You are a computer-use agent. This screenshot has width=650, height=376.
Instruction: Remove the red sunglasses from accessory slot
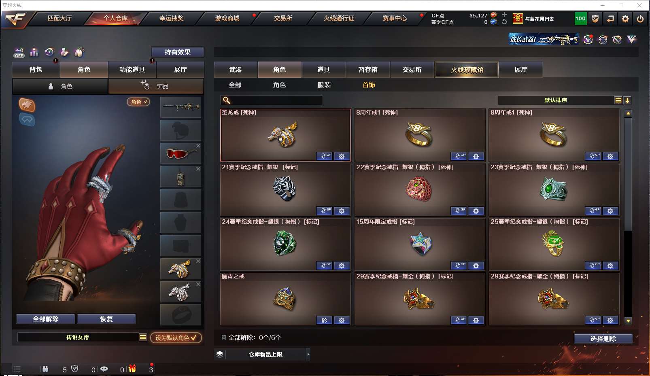[x=198, y=146]
